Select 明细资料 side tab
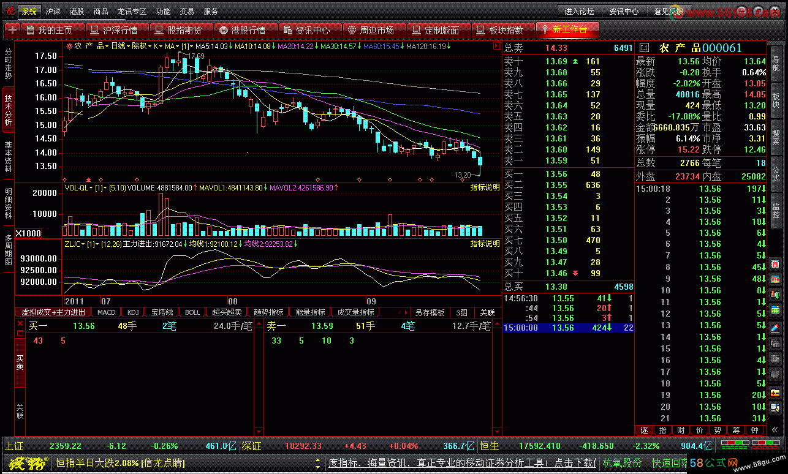Image resolution: width=788 pixels, height=474 pixels. pos(8,203)
